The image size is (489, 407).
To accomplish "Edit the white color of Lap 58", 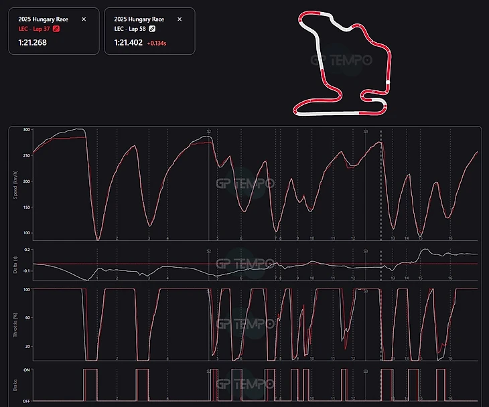I will [x=152, y=29].
